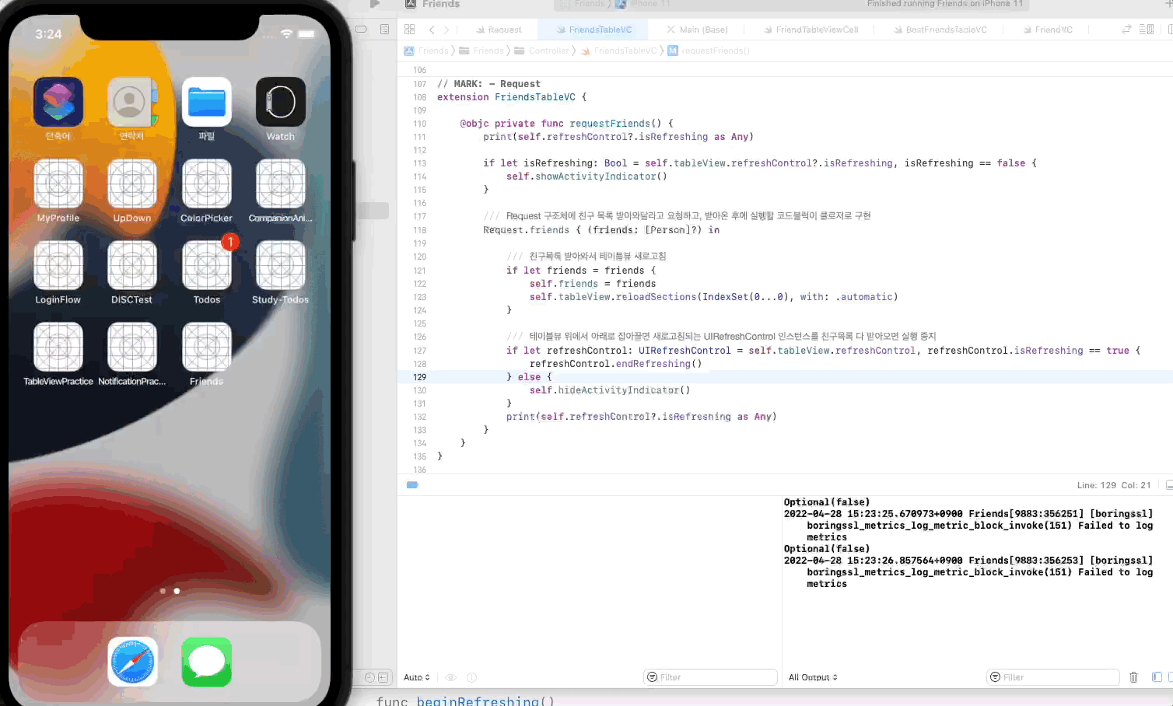This screenshot has height=706, width=1173.
Task: Go forward in editor history
Action: click(x=446, y=30)
